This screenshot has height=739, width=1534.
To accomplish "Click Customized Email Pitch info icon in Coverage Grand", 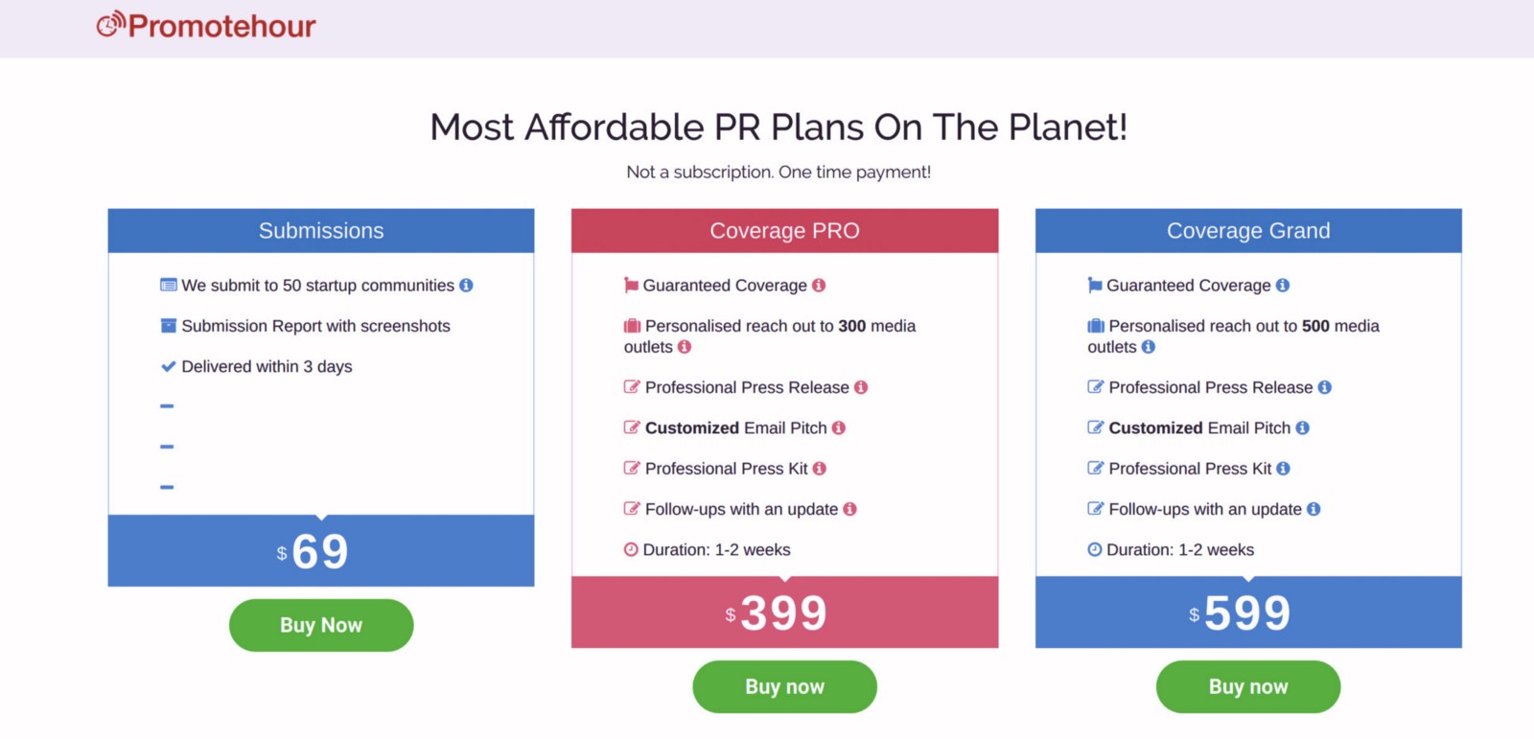I will pyautogui.click(x=1303, y=428).
